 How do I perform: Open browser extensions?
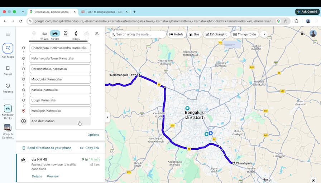click(x=296, y=21)
